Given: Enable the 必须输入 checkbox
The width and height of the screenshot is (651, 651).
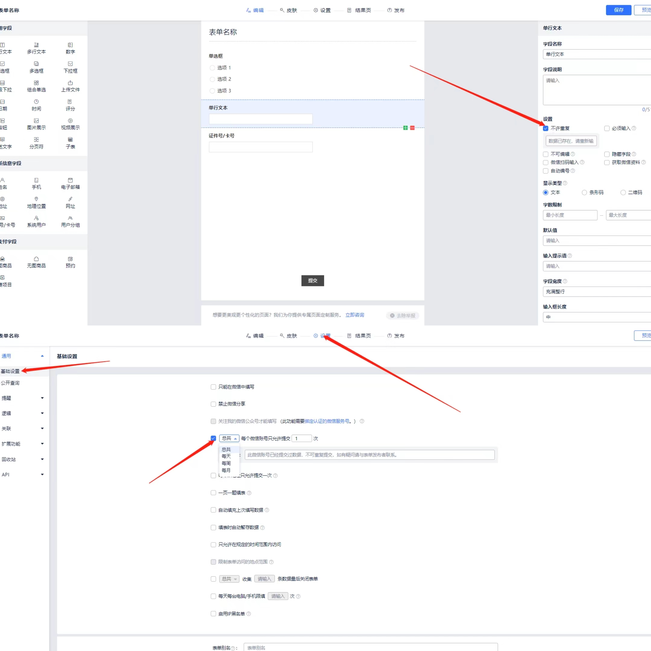Looking at the screenshot, I should coord(606,128).
